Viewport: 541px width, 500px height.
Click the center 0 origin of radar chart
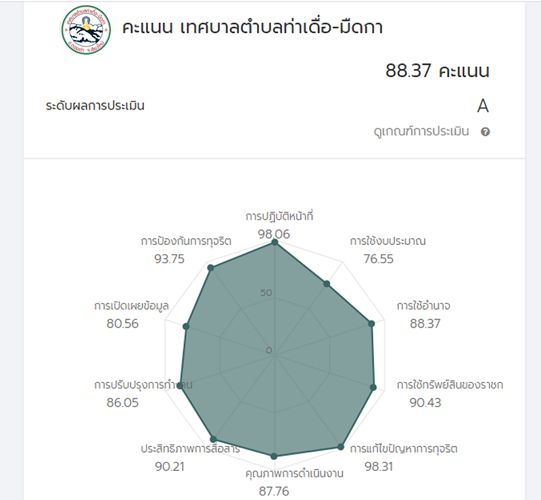275,355
